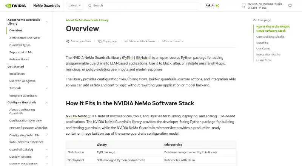
Task: Jump to Core Building Blocks section
Action: (x=270, y=37)
